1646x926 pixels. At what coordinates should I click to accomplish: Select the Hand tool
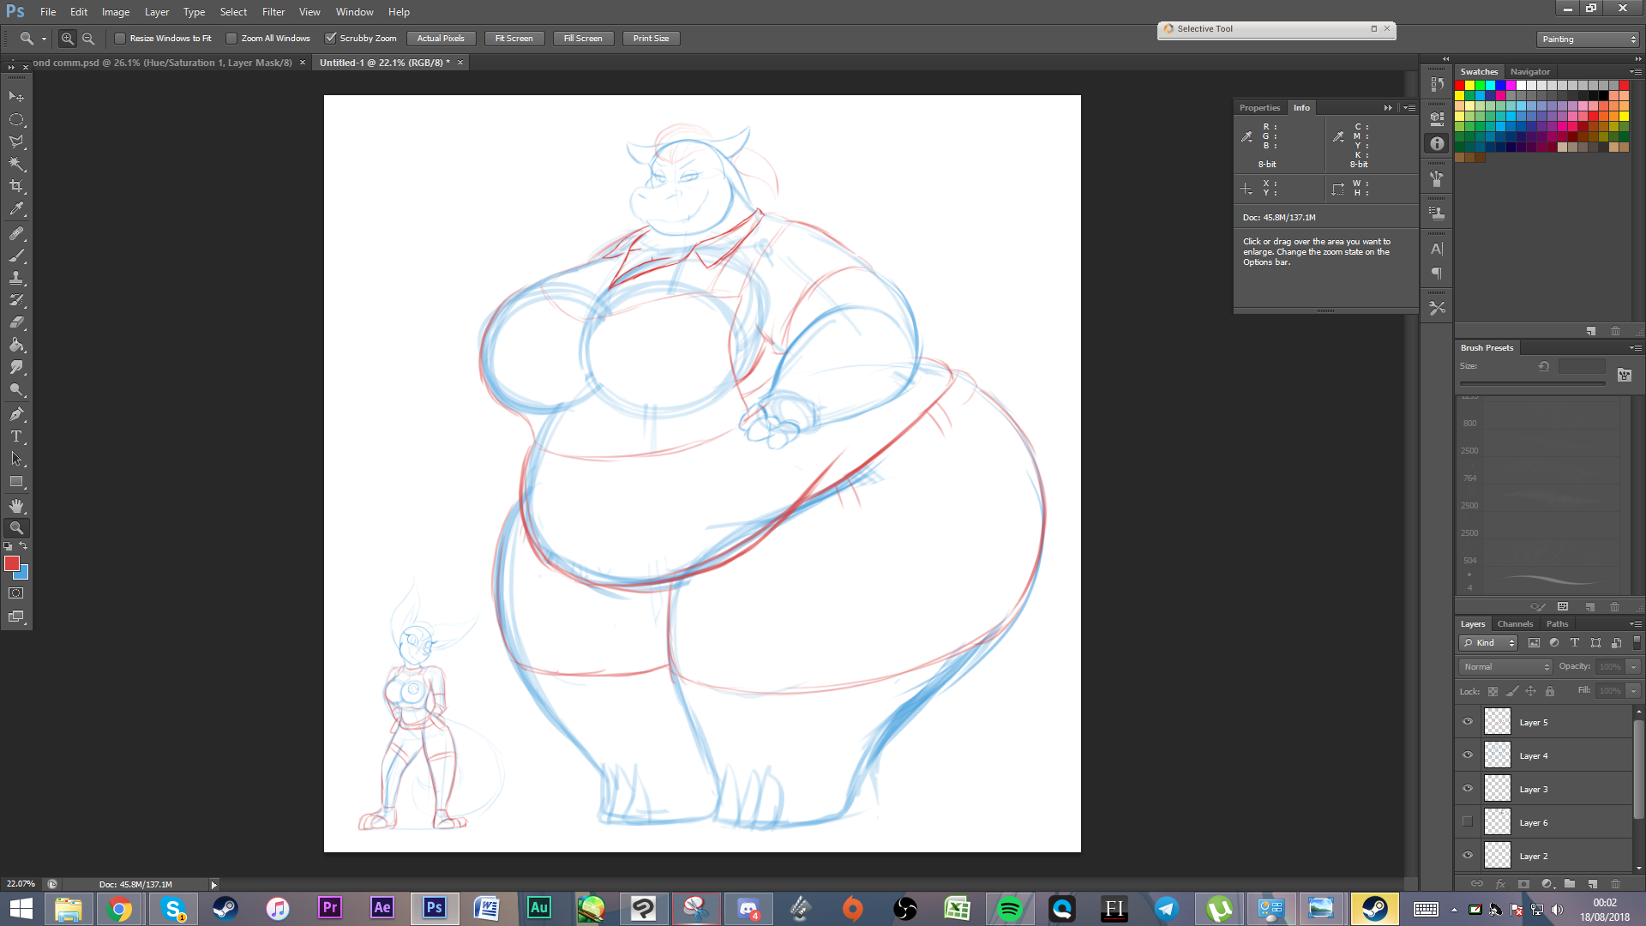click(x=16, y=505)
